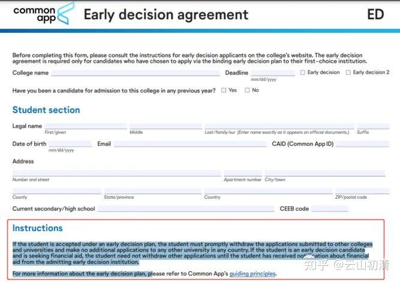Click the First/given name field

86,126
